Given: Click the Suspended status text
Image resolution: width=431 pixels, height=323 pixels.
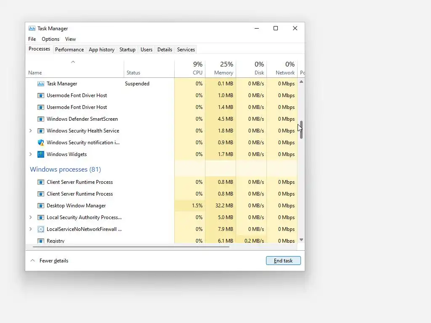Looking at the screenshot, I should [137, 84].
